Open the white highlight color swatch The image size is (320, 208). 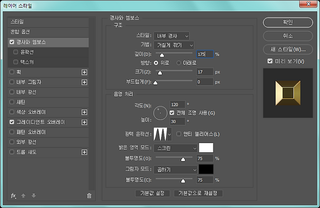click(x=206, y=148)
